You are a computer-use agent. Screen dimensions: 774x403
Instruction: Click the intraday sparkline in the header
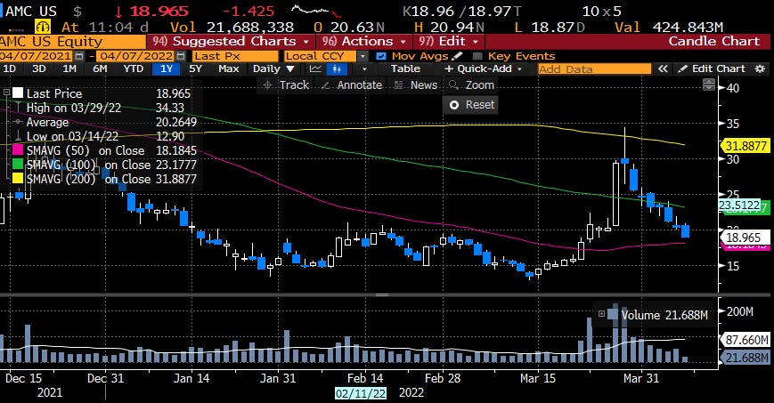click(x=316, y=11)
